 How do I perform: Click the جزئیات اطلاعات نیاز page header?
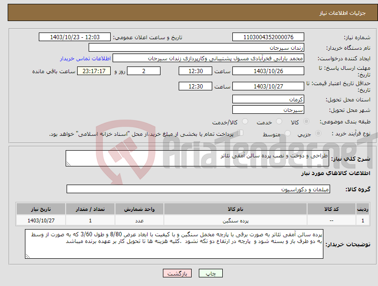[343, 13]
